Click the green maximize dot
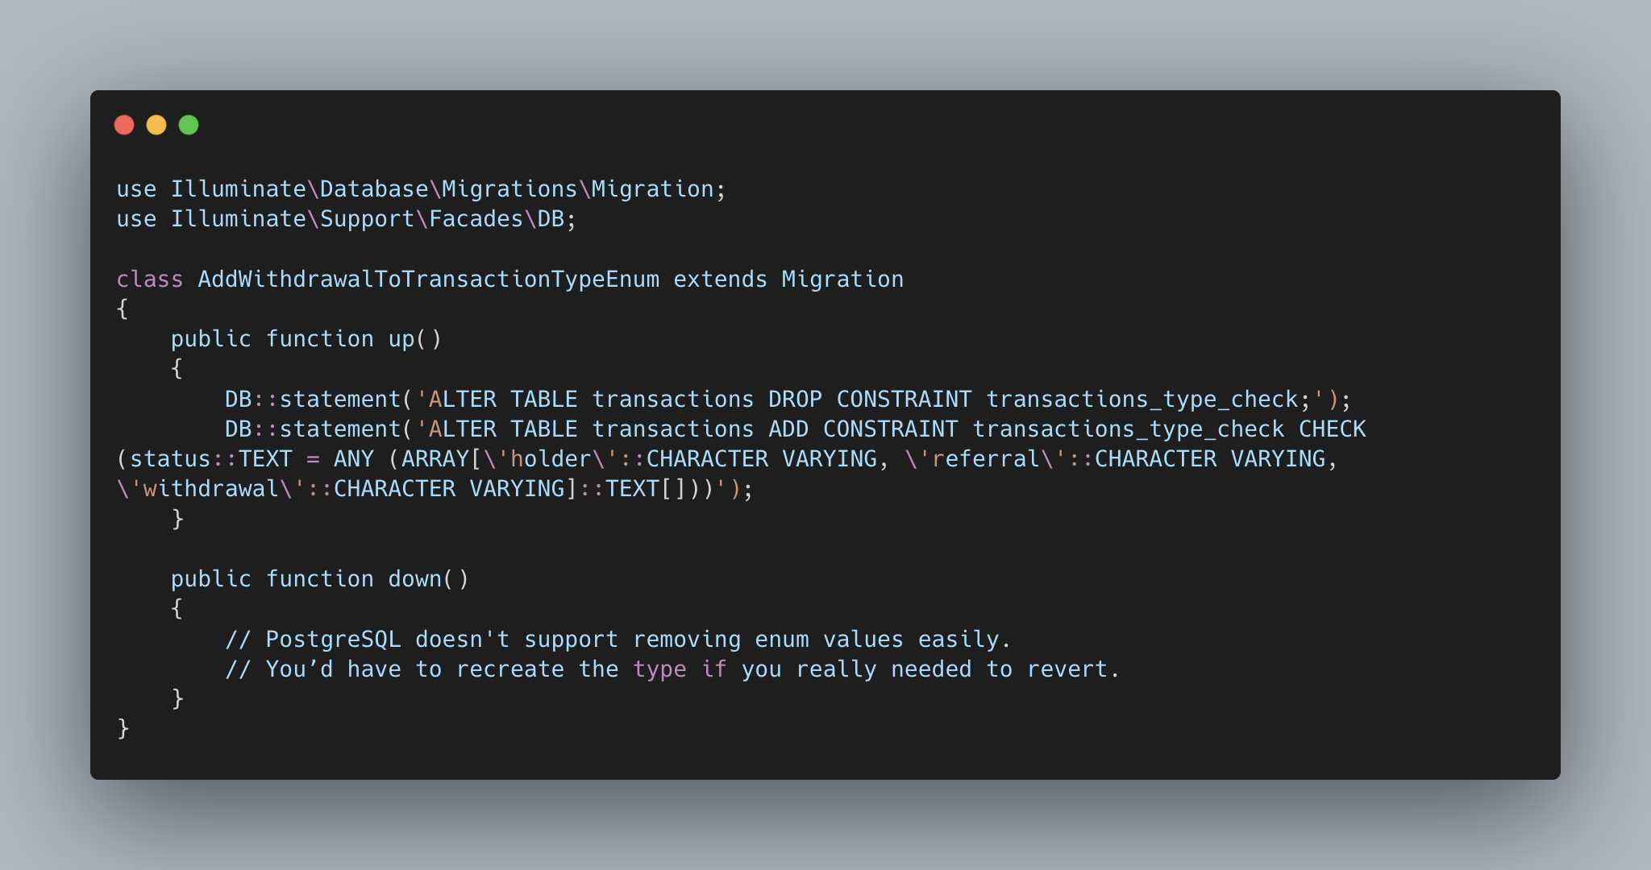 [x=189, y=125]
